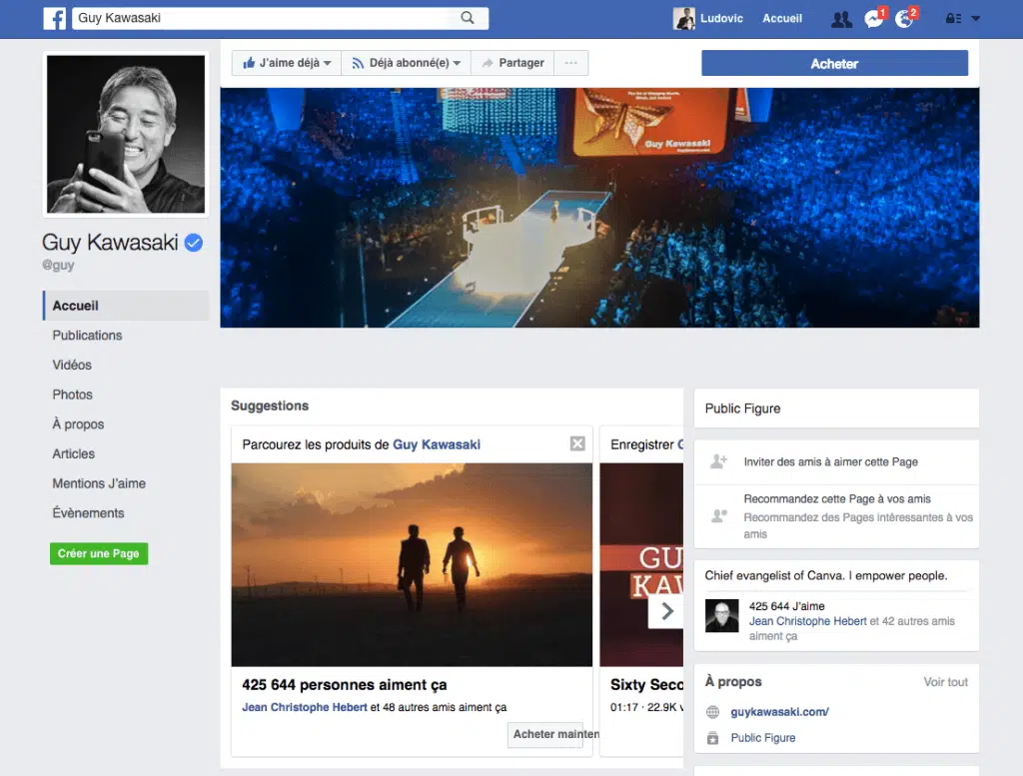Select the Accueil tab in sidebar
The width and height of the screenshot is (1023, 776).
(126, 306)
